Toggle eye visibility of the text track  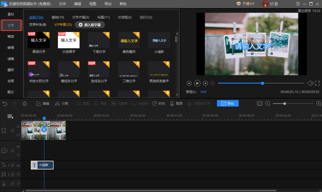click(x=18, y=165)
